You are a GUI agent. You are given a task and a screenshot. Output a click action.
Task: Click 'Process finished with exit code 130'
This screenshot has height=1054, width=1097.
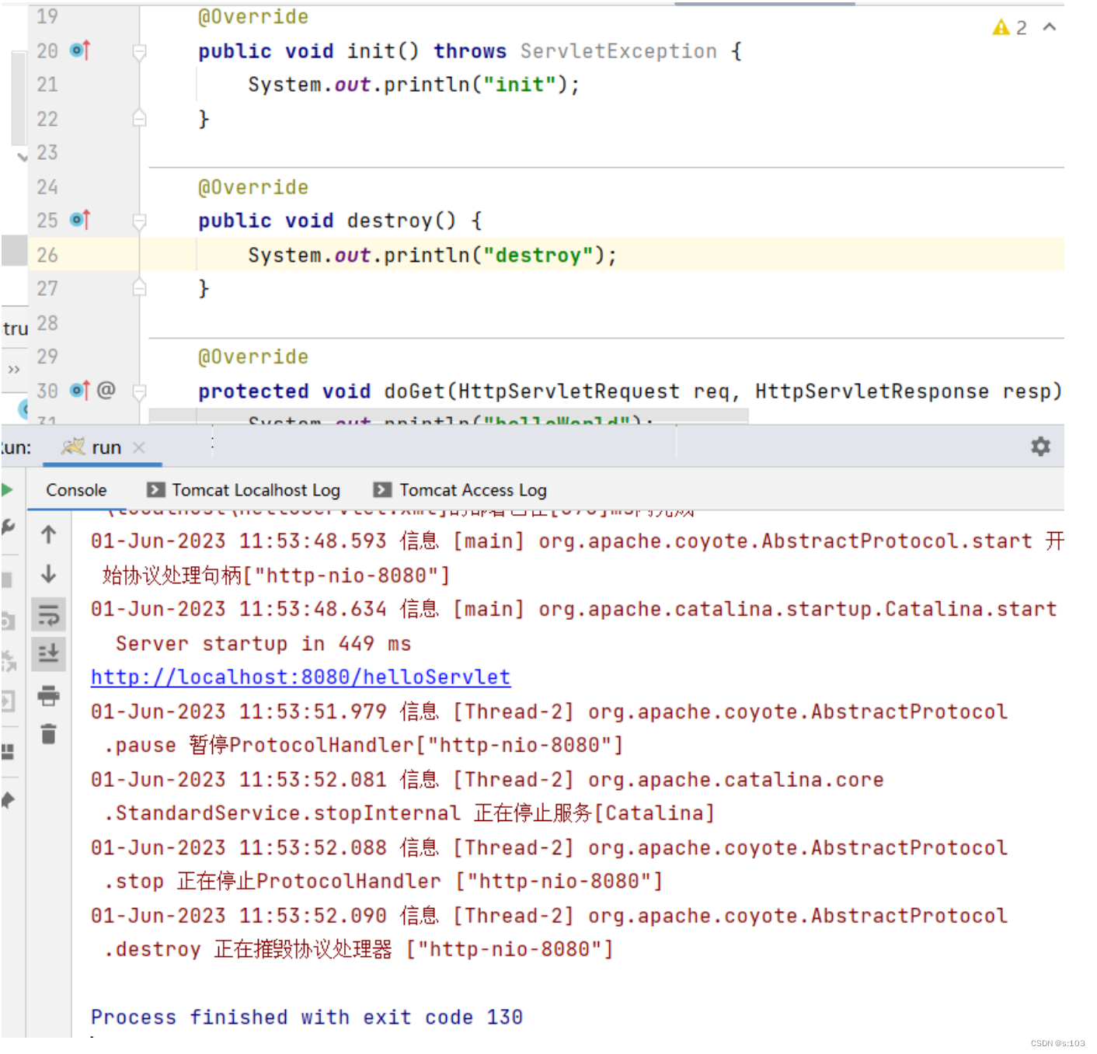[x=307, y=1017]
